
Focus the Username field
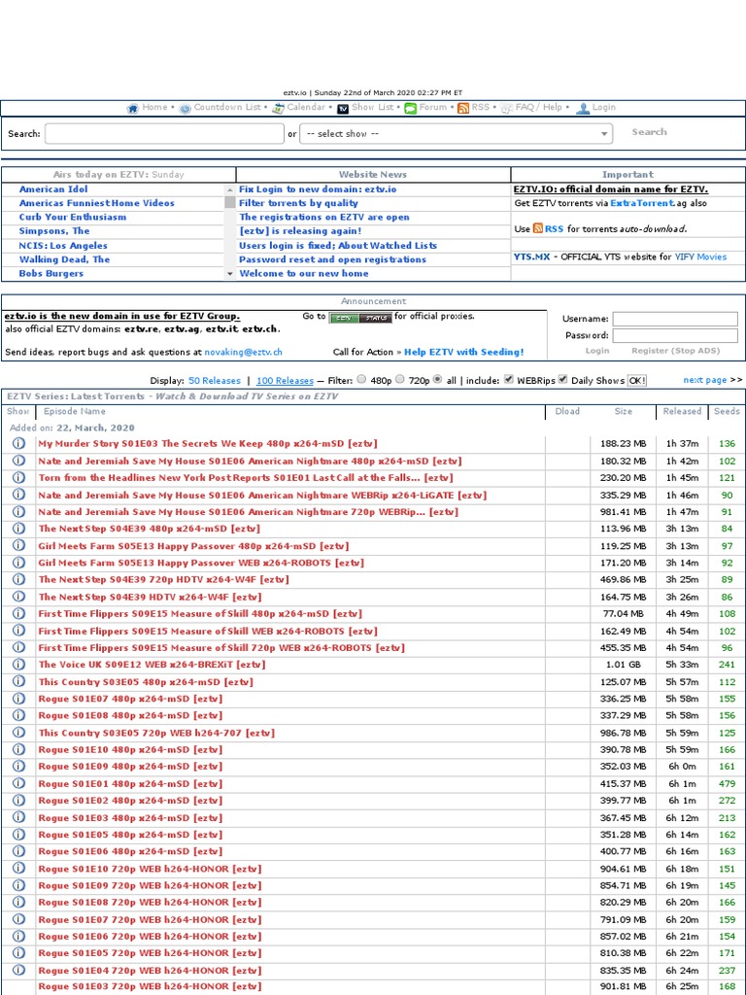675,319
